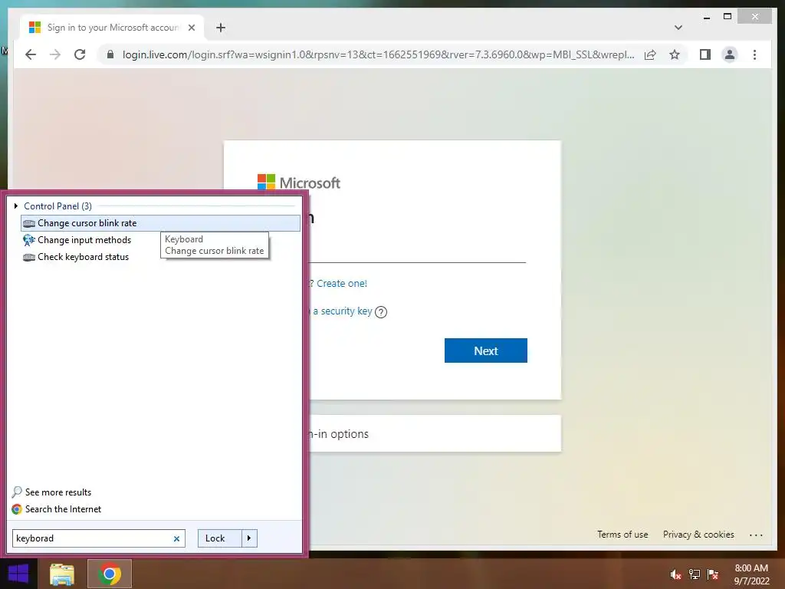Share this page from the address bar
Screen dimensions: 785x589
tap(650, 54)
